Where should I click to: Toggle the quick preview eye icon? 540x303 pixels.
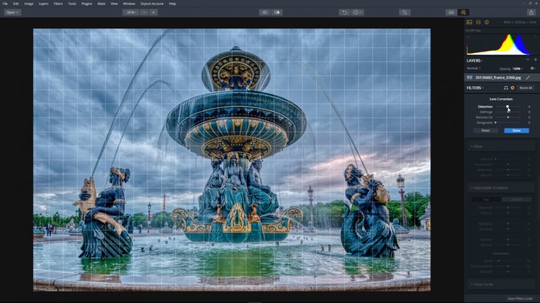[264, 12]
